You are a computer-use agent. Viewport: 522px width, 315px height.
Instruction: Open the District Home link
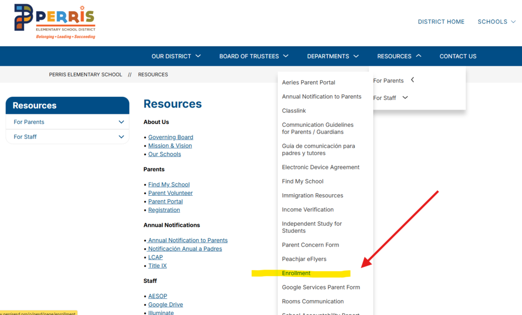[x=441, y=22]
